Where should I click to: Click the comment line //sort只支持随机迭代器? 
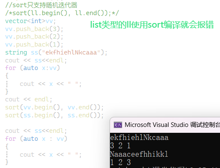click(41, 5)
